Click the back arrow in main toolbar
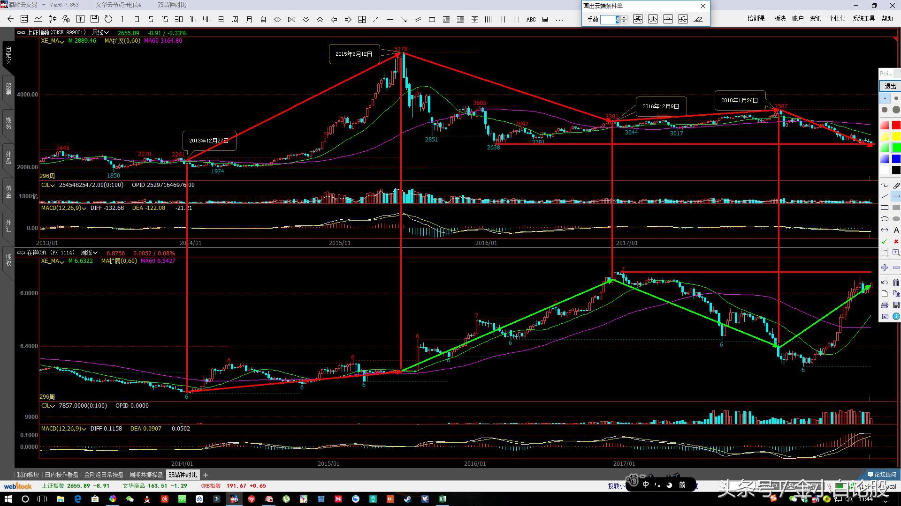The width and height of the screenshot is (901, 506). pyautogui.click(x=10, y=19)
